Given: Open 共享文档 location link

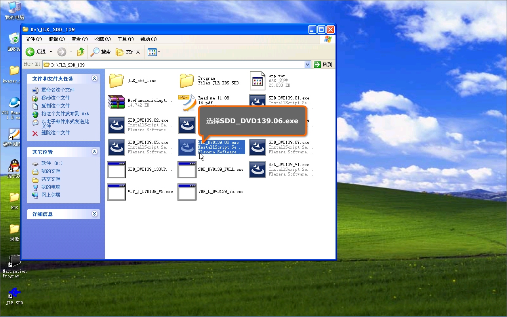Looking at the screenshot, I should pyautogui.click(x=51, y=179).
